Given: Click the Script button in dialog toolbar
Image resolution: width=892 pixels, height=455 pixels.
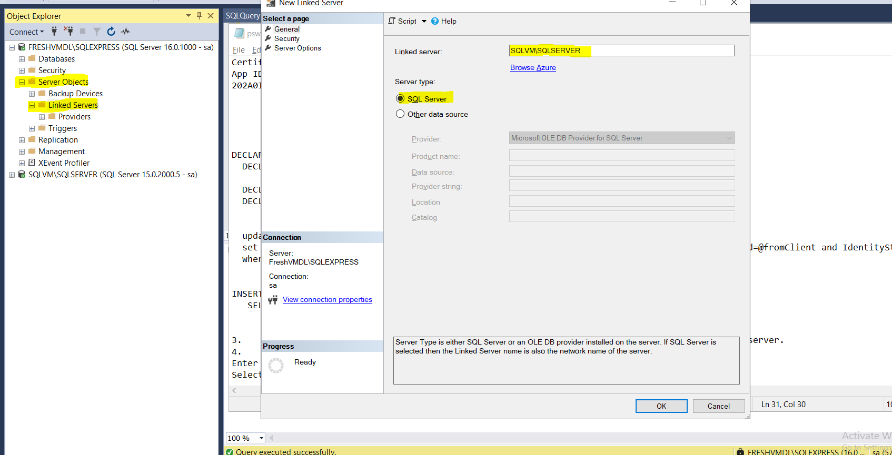Looking at the screenshot, I should (402, 21).
